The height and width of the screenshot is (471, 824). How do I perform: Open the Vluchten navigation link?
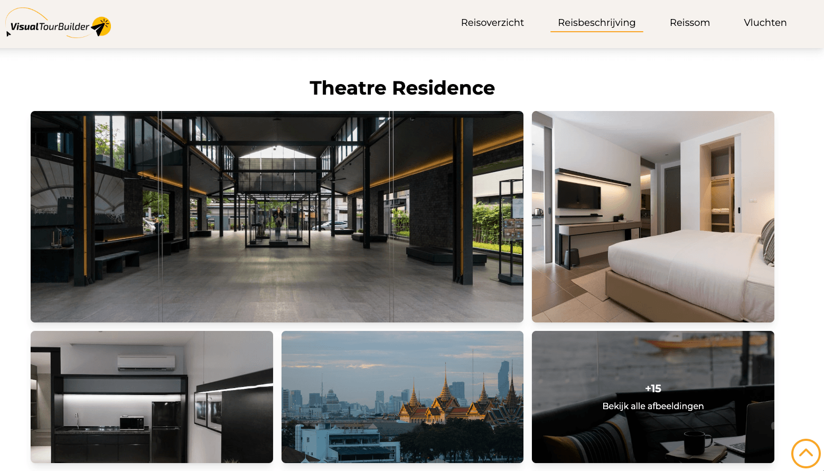[765, 23]
